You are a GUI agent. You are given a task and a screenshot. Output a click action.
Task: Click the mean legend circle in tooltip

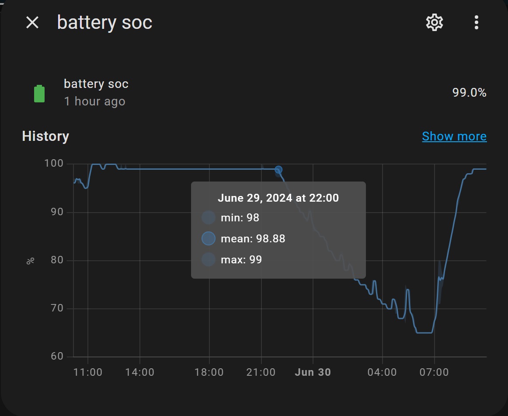tap(209, 238)
